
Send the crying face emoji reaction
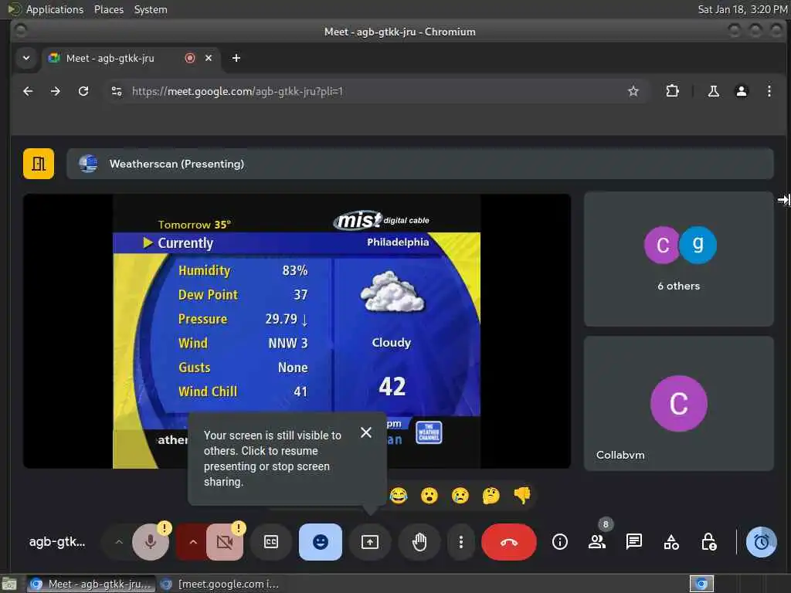(x=460, y=496)
